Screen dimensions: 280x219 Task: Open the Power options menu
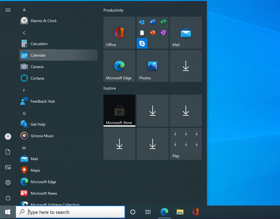click(8, 198)
